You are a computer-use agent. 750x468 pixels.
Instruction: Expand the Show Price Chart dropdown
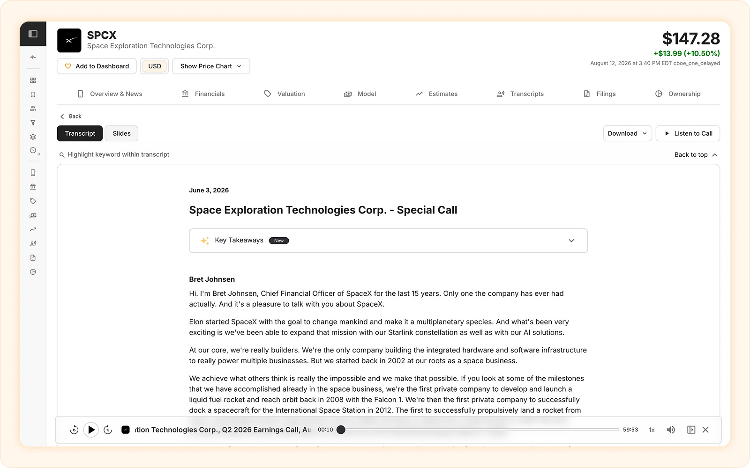coord(211,66)
